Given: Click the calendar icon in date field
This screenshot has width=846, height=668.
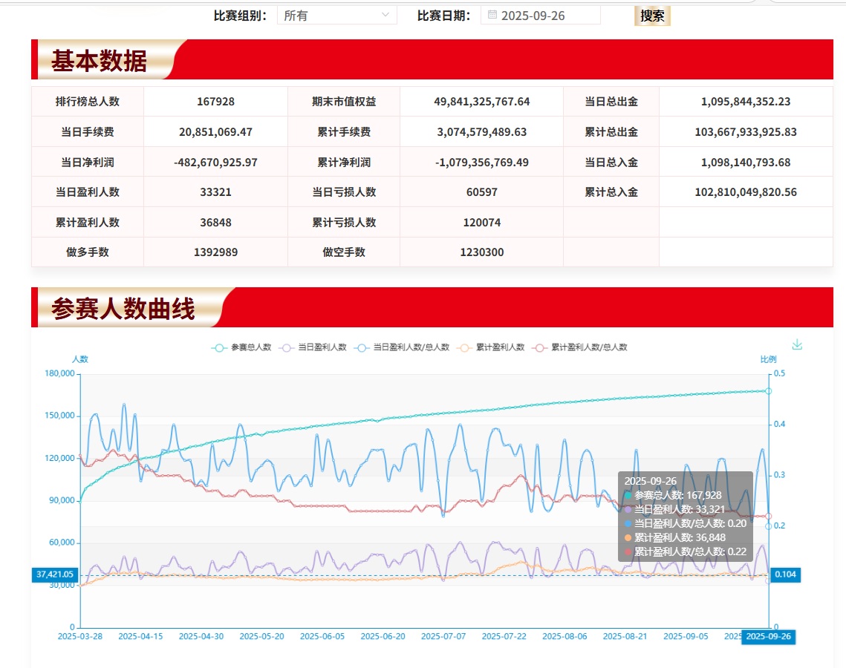Looking at the screenshot, I should pos(492,15).
